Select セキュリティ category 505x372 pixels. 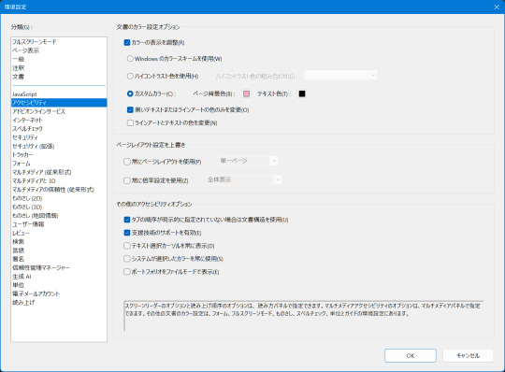[59, 137]
